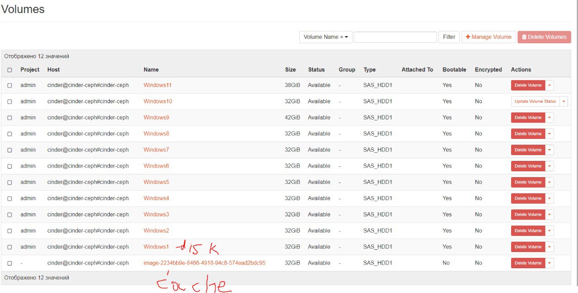Open the Windows2 volume link
Screen dimensions: 578x293
click(156, 231)
